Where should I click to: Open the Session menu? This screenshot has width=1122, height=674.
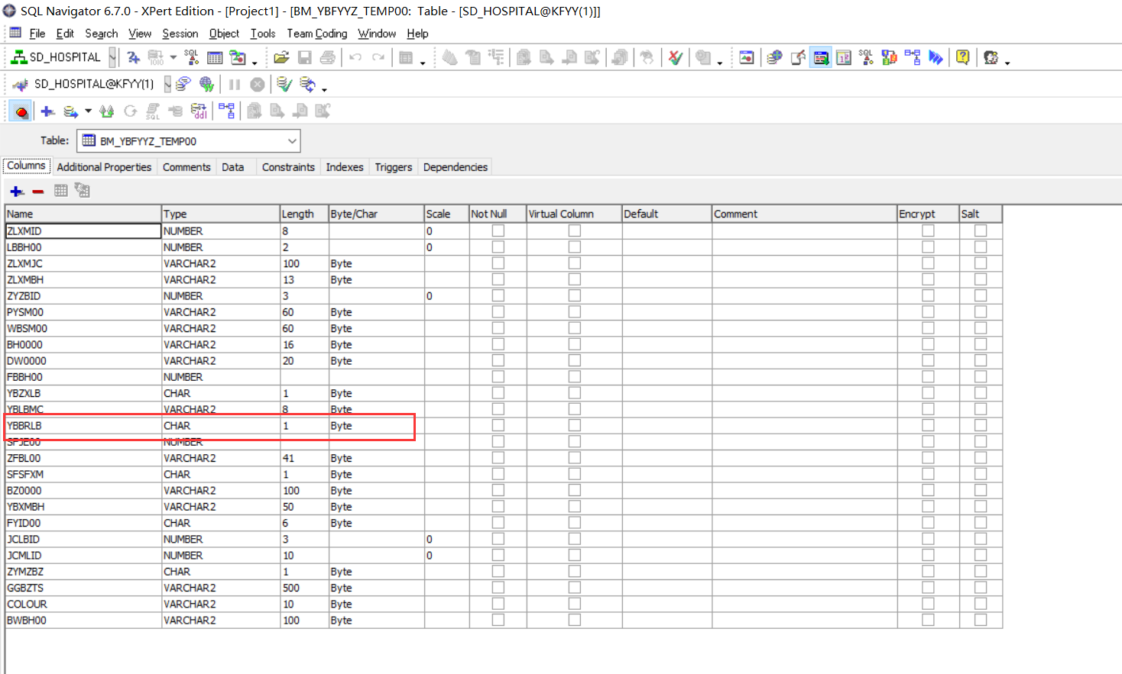(180, 34)
